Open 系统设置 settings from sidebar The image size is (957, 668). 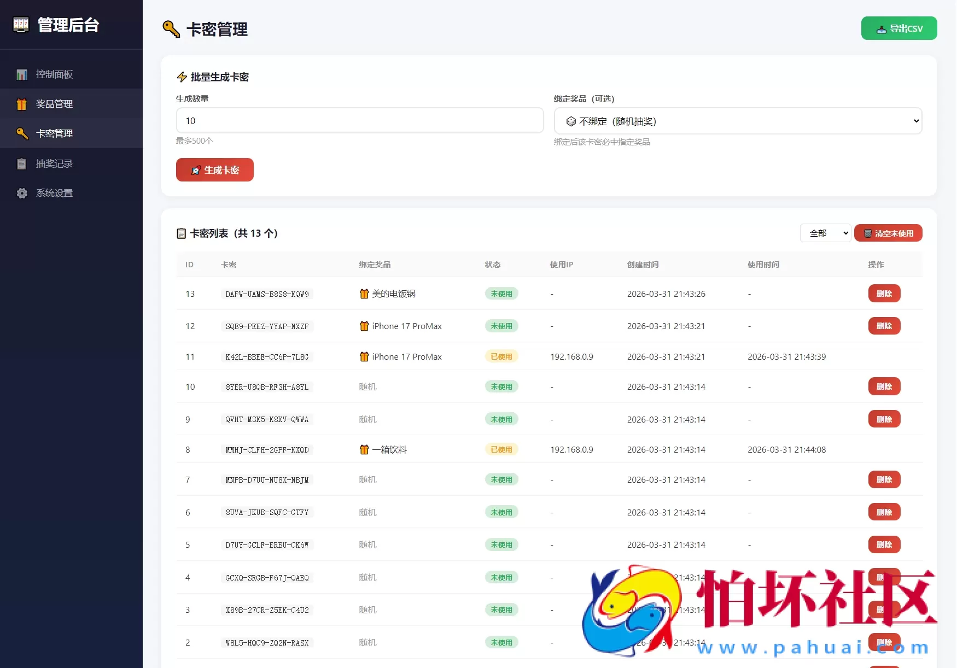tap(54, 193)
